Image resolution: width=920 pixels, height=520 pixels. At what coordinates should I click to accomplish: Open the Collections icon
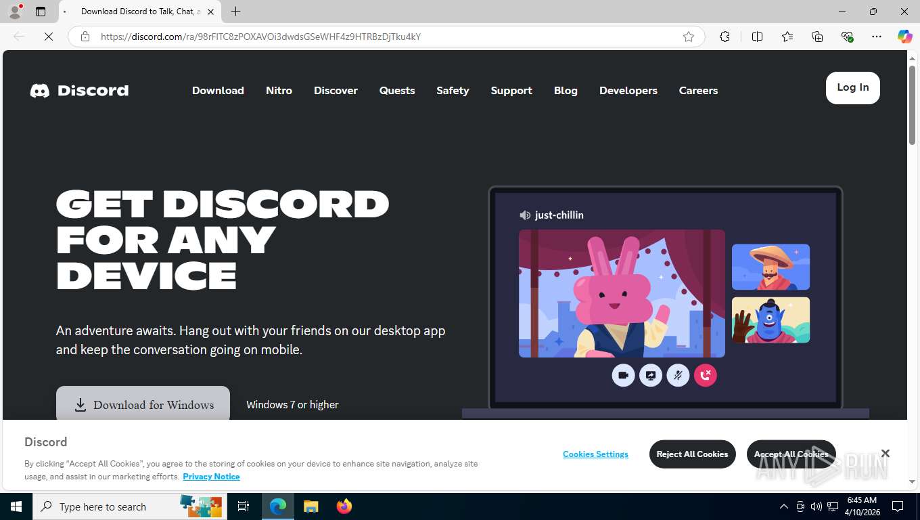pyautogui.click(x=817, y=37)
